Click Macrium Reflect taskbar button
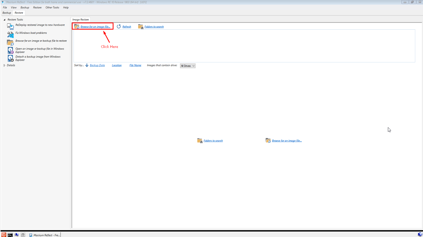Image resolution: width=423 pixels, height=237 pixels. click(45, 235)
